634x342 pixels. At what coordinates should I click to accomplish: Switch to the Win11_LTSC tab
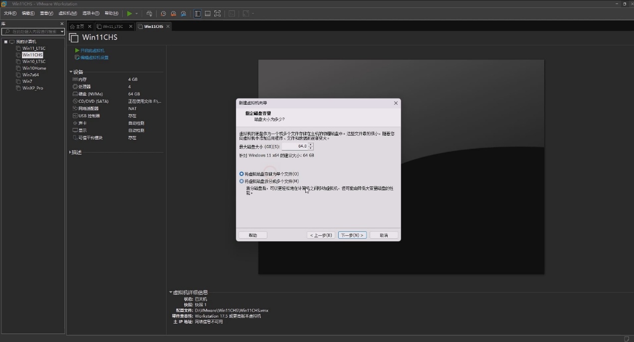click(113, 26)
